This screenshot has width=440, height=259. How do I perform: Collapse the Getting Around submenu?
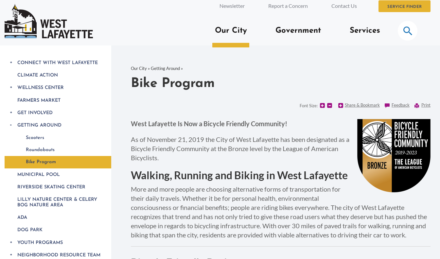point(11,125)
